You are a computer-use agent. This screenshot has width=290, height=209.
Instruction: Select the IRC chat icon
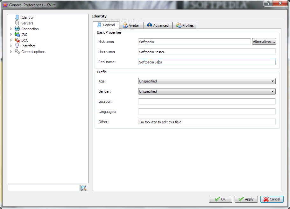pyautogui.click(x=17, y=35)
